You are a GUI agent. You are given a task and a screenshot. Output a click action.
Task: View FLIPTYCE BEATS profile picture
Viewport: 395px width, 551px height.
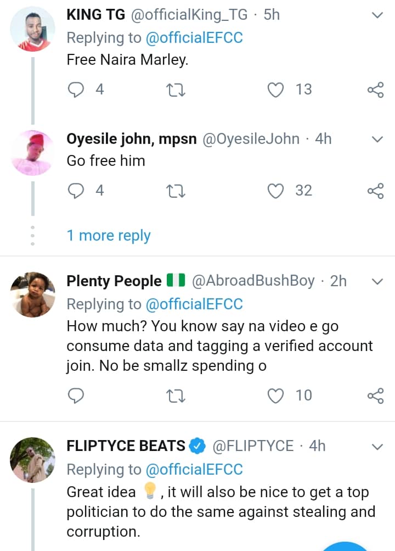click(x=33, y=460)
